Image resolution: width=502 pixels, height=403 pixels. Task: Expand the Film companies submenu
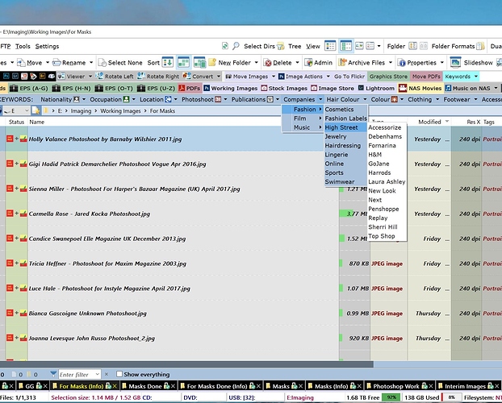pyautogui.click(x=303, y=118)
